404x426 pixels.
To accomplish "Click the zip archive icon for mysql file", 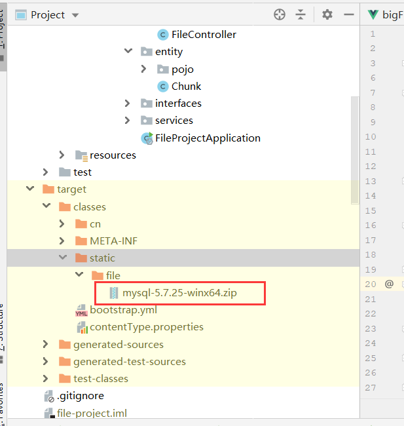I will pos(114,293).
